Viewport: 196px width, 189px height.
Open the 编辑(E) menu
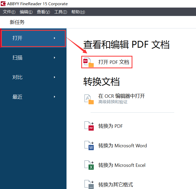26,12
